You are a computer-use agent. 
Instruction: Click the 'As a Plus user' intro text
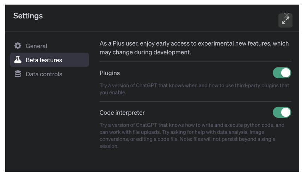(x=194, y=48)
